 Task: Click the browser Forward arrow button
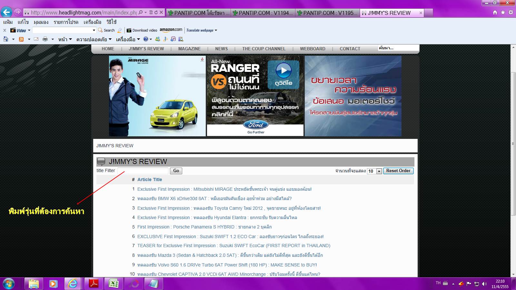point(18,13)
